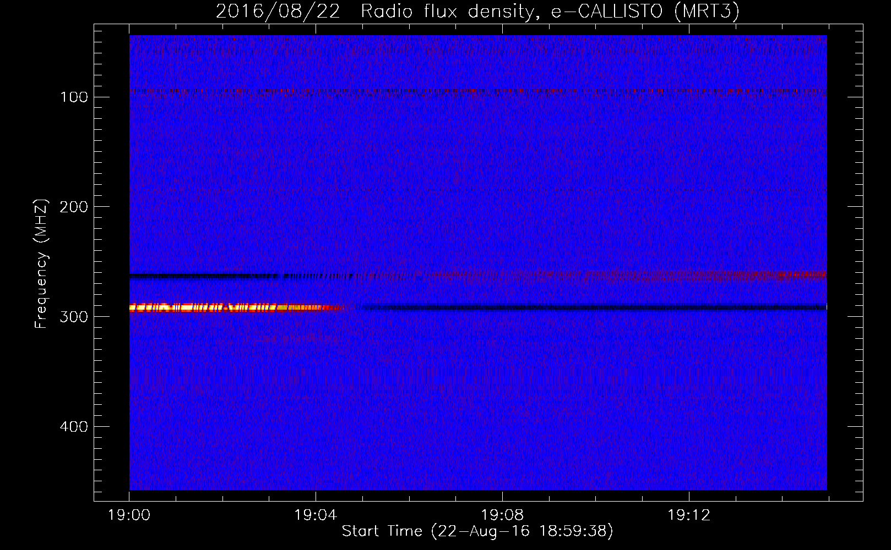Click the "Start Time (22-Aug-16 18:59:38)" label
Viewport: 891px width, 550px height.
pyautogui.click(x=477, y=531)
